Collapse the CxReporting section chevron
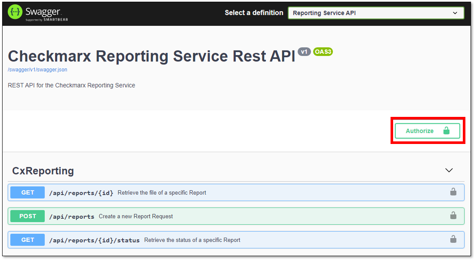This screenshot has width=474, height=260. click(449, 170)
